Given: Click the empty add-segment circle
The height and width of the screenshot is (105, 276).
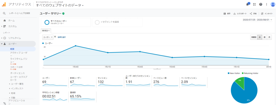Looking at the screenshot, I should click(x=97, y=23).
